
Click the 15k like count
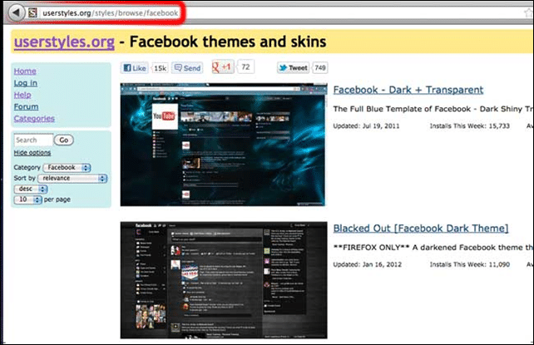pyautogui.click(x=160, y=68)
